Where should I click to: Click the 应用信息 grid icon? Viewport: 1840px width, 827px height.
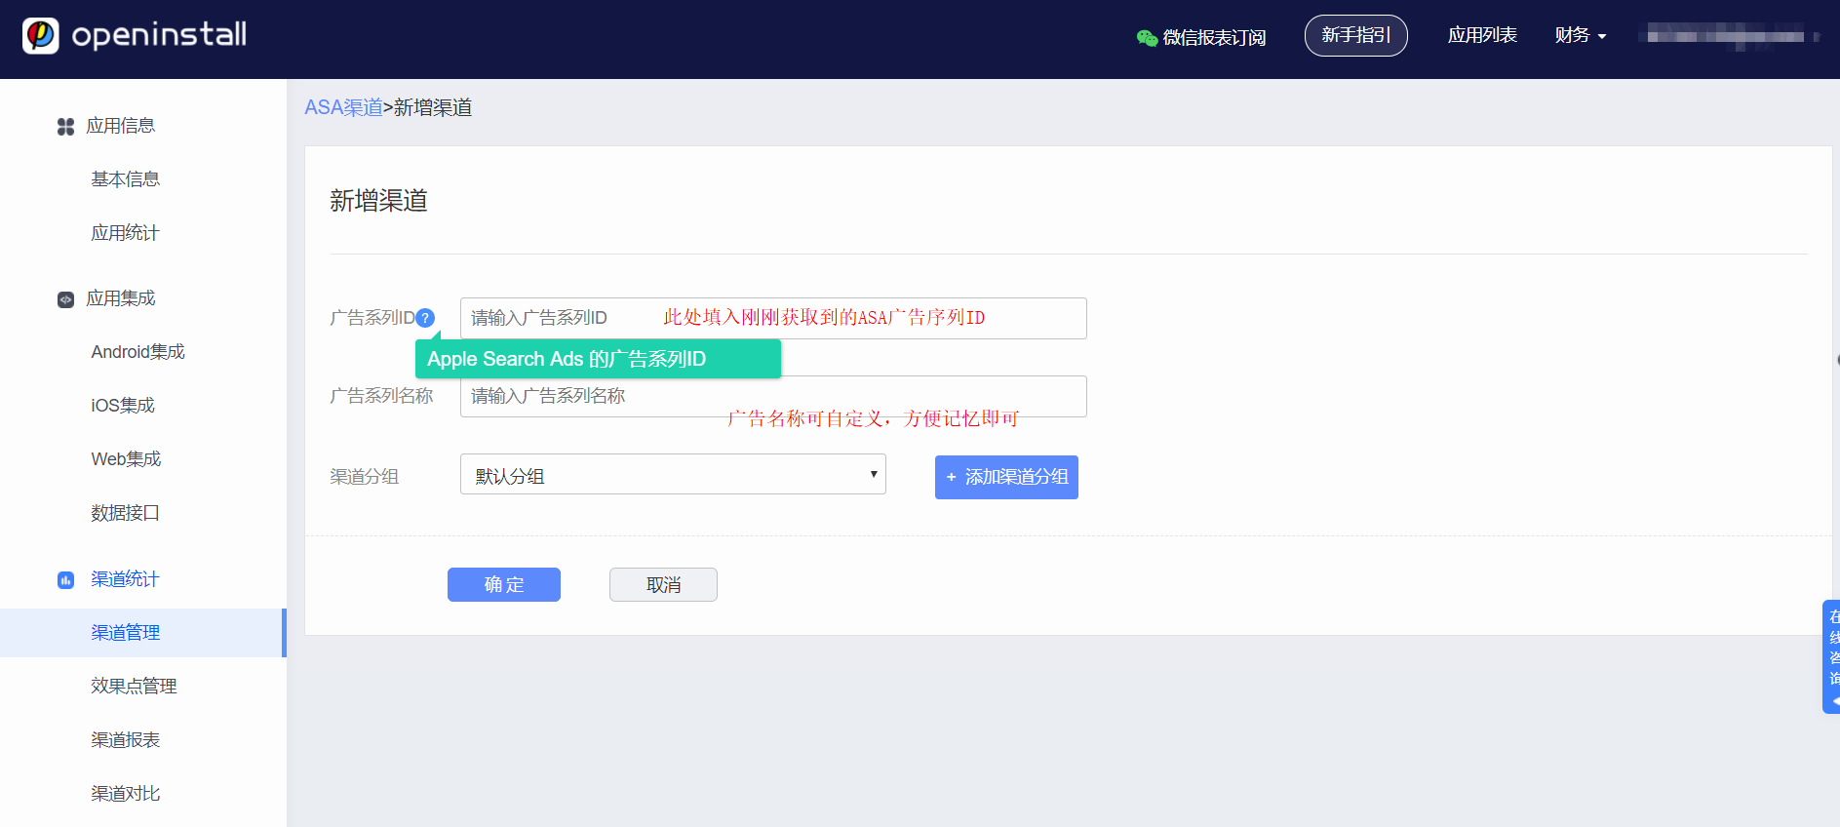click(65, 127)
